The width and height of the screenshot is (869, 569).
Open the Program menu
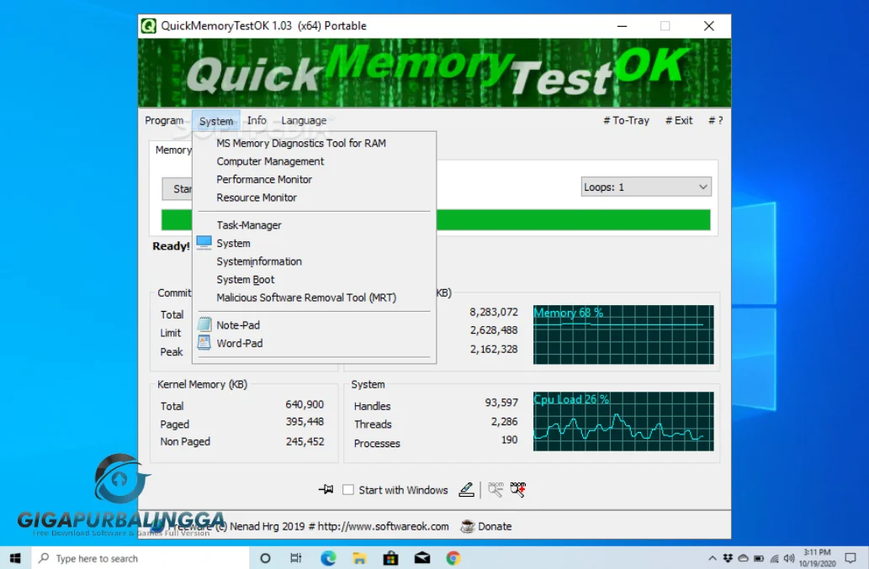(x=164, y=120)
